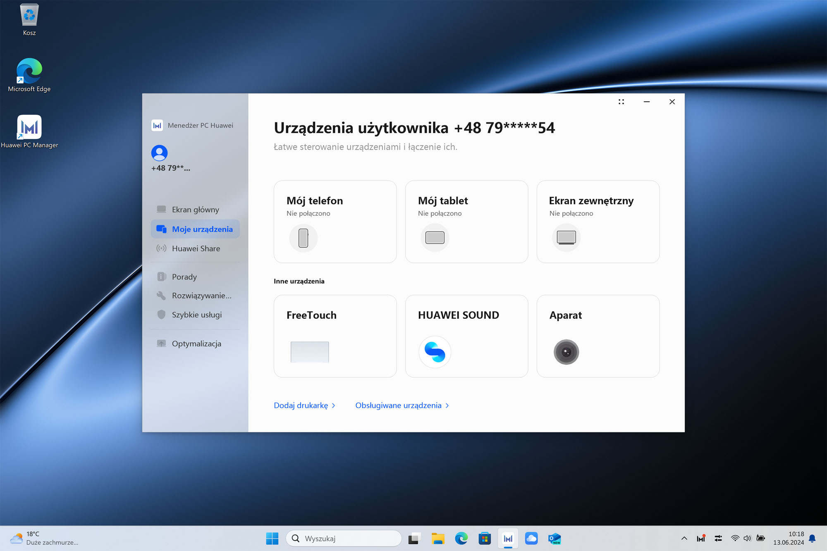Click the HUAWEI SOUND logo icon
Viewport: 827px width, 551px height.
[x=435, y=352]
